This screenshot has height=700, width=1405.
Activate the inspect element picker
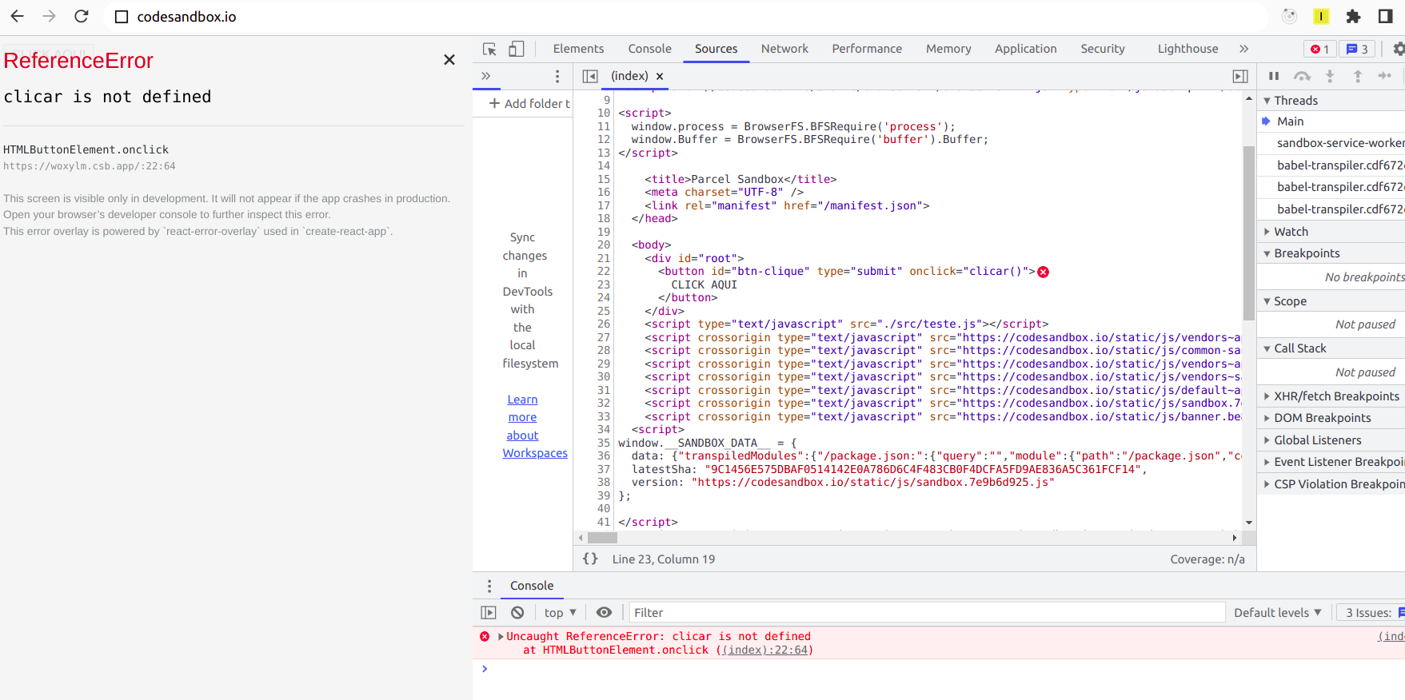[489, 49]
